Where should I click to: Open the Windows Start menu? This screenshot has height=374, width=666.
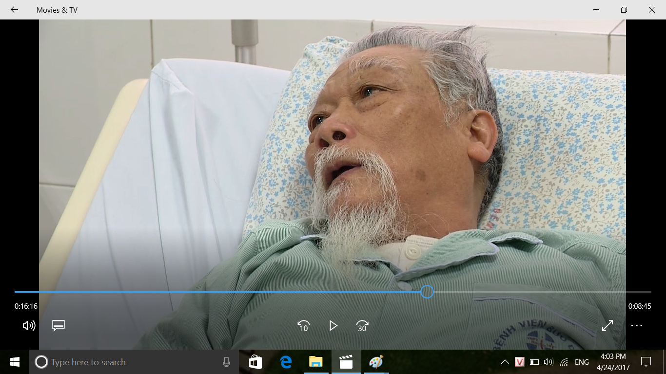pyautogui.click(x=15, y=362)
